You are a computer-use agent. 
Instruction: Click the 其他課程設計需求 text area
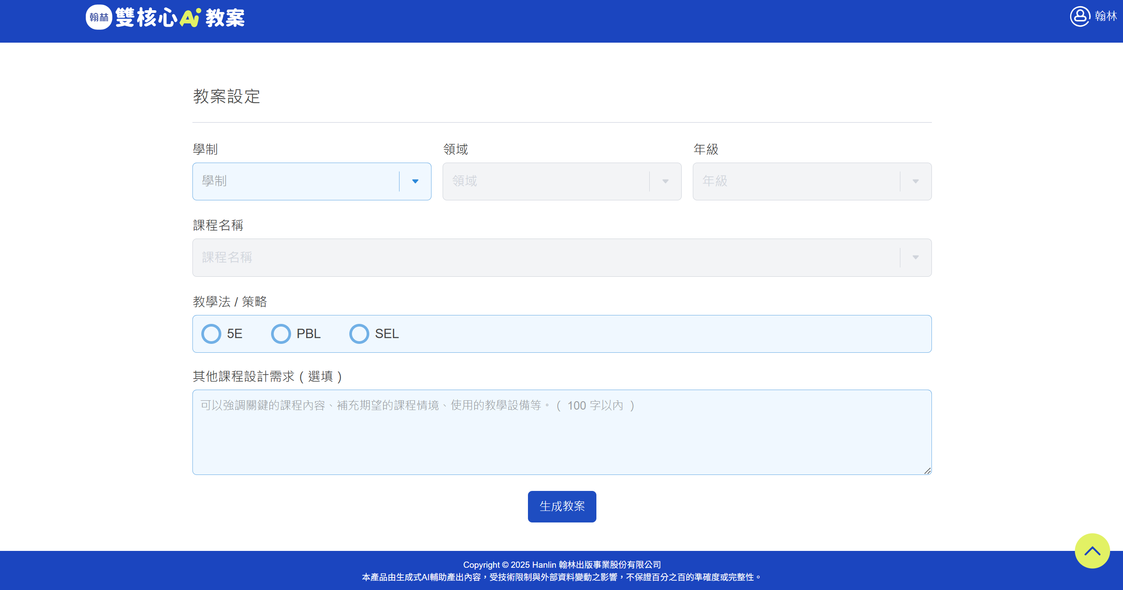pos(562,438)
